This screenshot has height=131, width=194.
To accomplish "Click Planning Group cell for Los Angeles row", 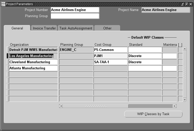I will click(x=76, y=56).
